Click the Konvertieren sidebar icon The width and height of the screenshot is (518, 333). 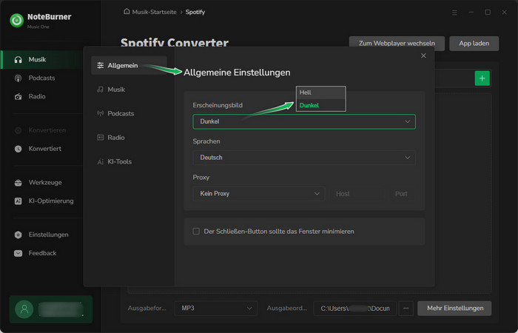click(18, 130)
